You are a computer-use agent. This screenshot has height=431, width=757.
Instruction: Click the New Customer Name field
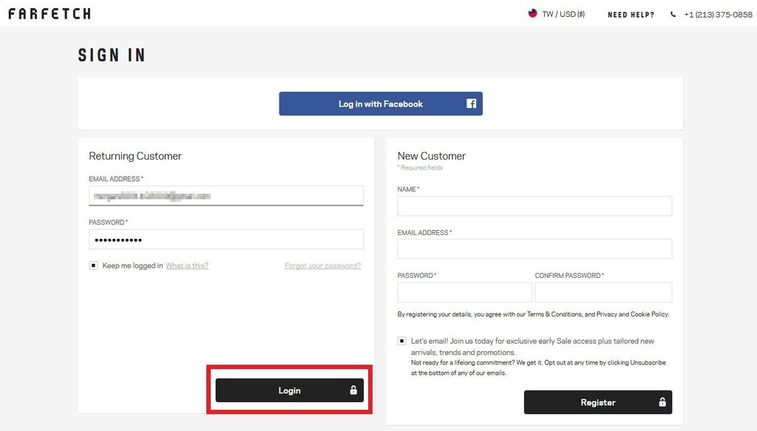point(534,206)
